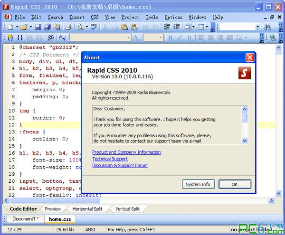The image size is (285, 235).
Task: Click the Save All icon
Action: pyautogui.click(x=47, y=27)
